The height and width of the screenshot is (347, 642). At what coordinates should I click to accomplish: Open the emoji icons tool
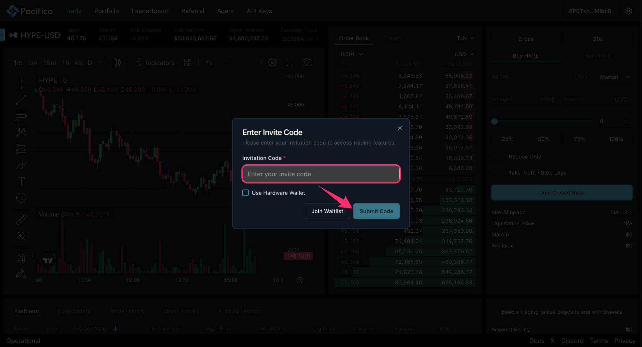pyautogui.click(x=21, y=198)
